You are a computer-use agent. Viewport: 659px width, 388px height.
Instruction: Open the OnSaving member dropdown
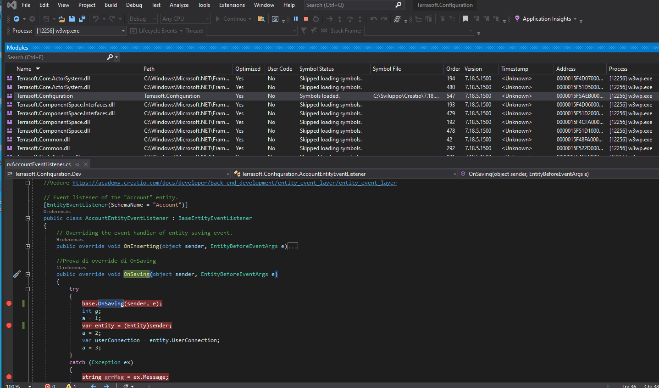559,174
